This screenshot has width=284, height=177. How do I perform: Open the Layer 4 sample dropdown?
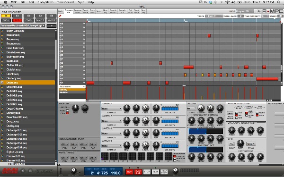[x=111, y=146]
